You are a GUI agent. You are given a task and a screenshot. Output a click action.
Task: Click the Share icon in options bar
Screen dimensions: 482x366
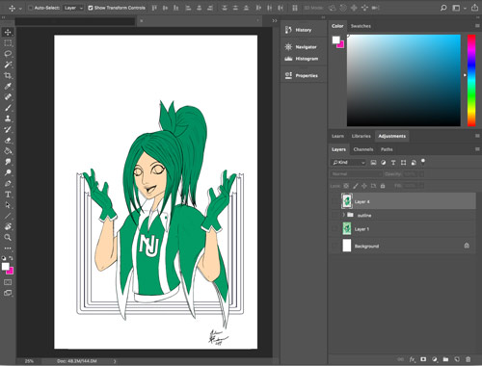pos(474,8)
